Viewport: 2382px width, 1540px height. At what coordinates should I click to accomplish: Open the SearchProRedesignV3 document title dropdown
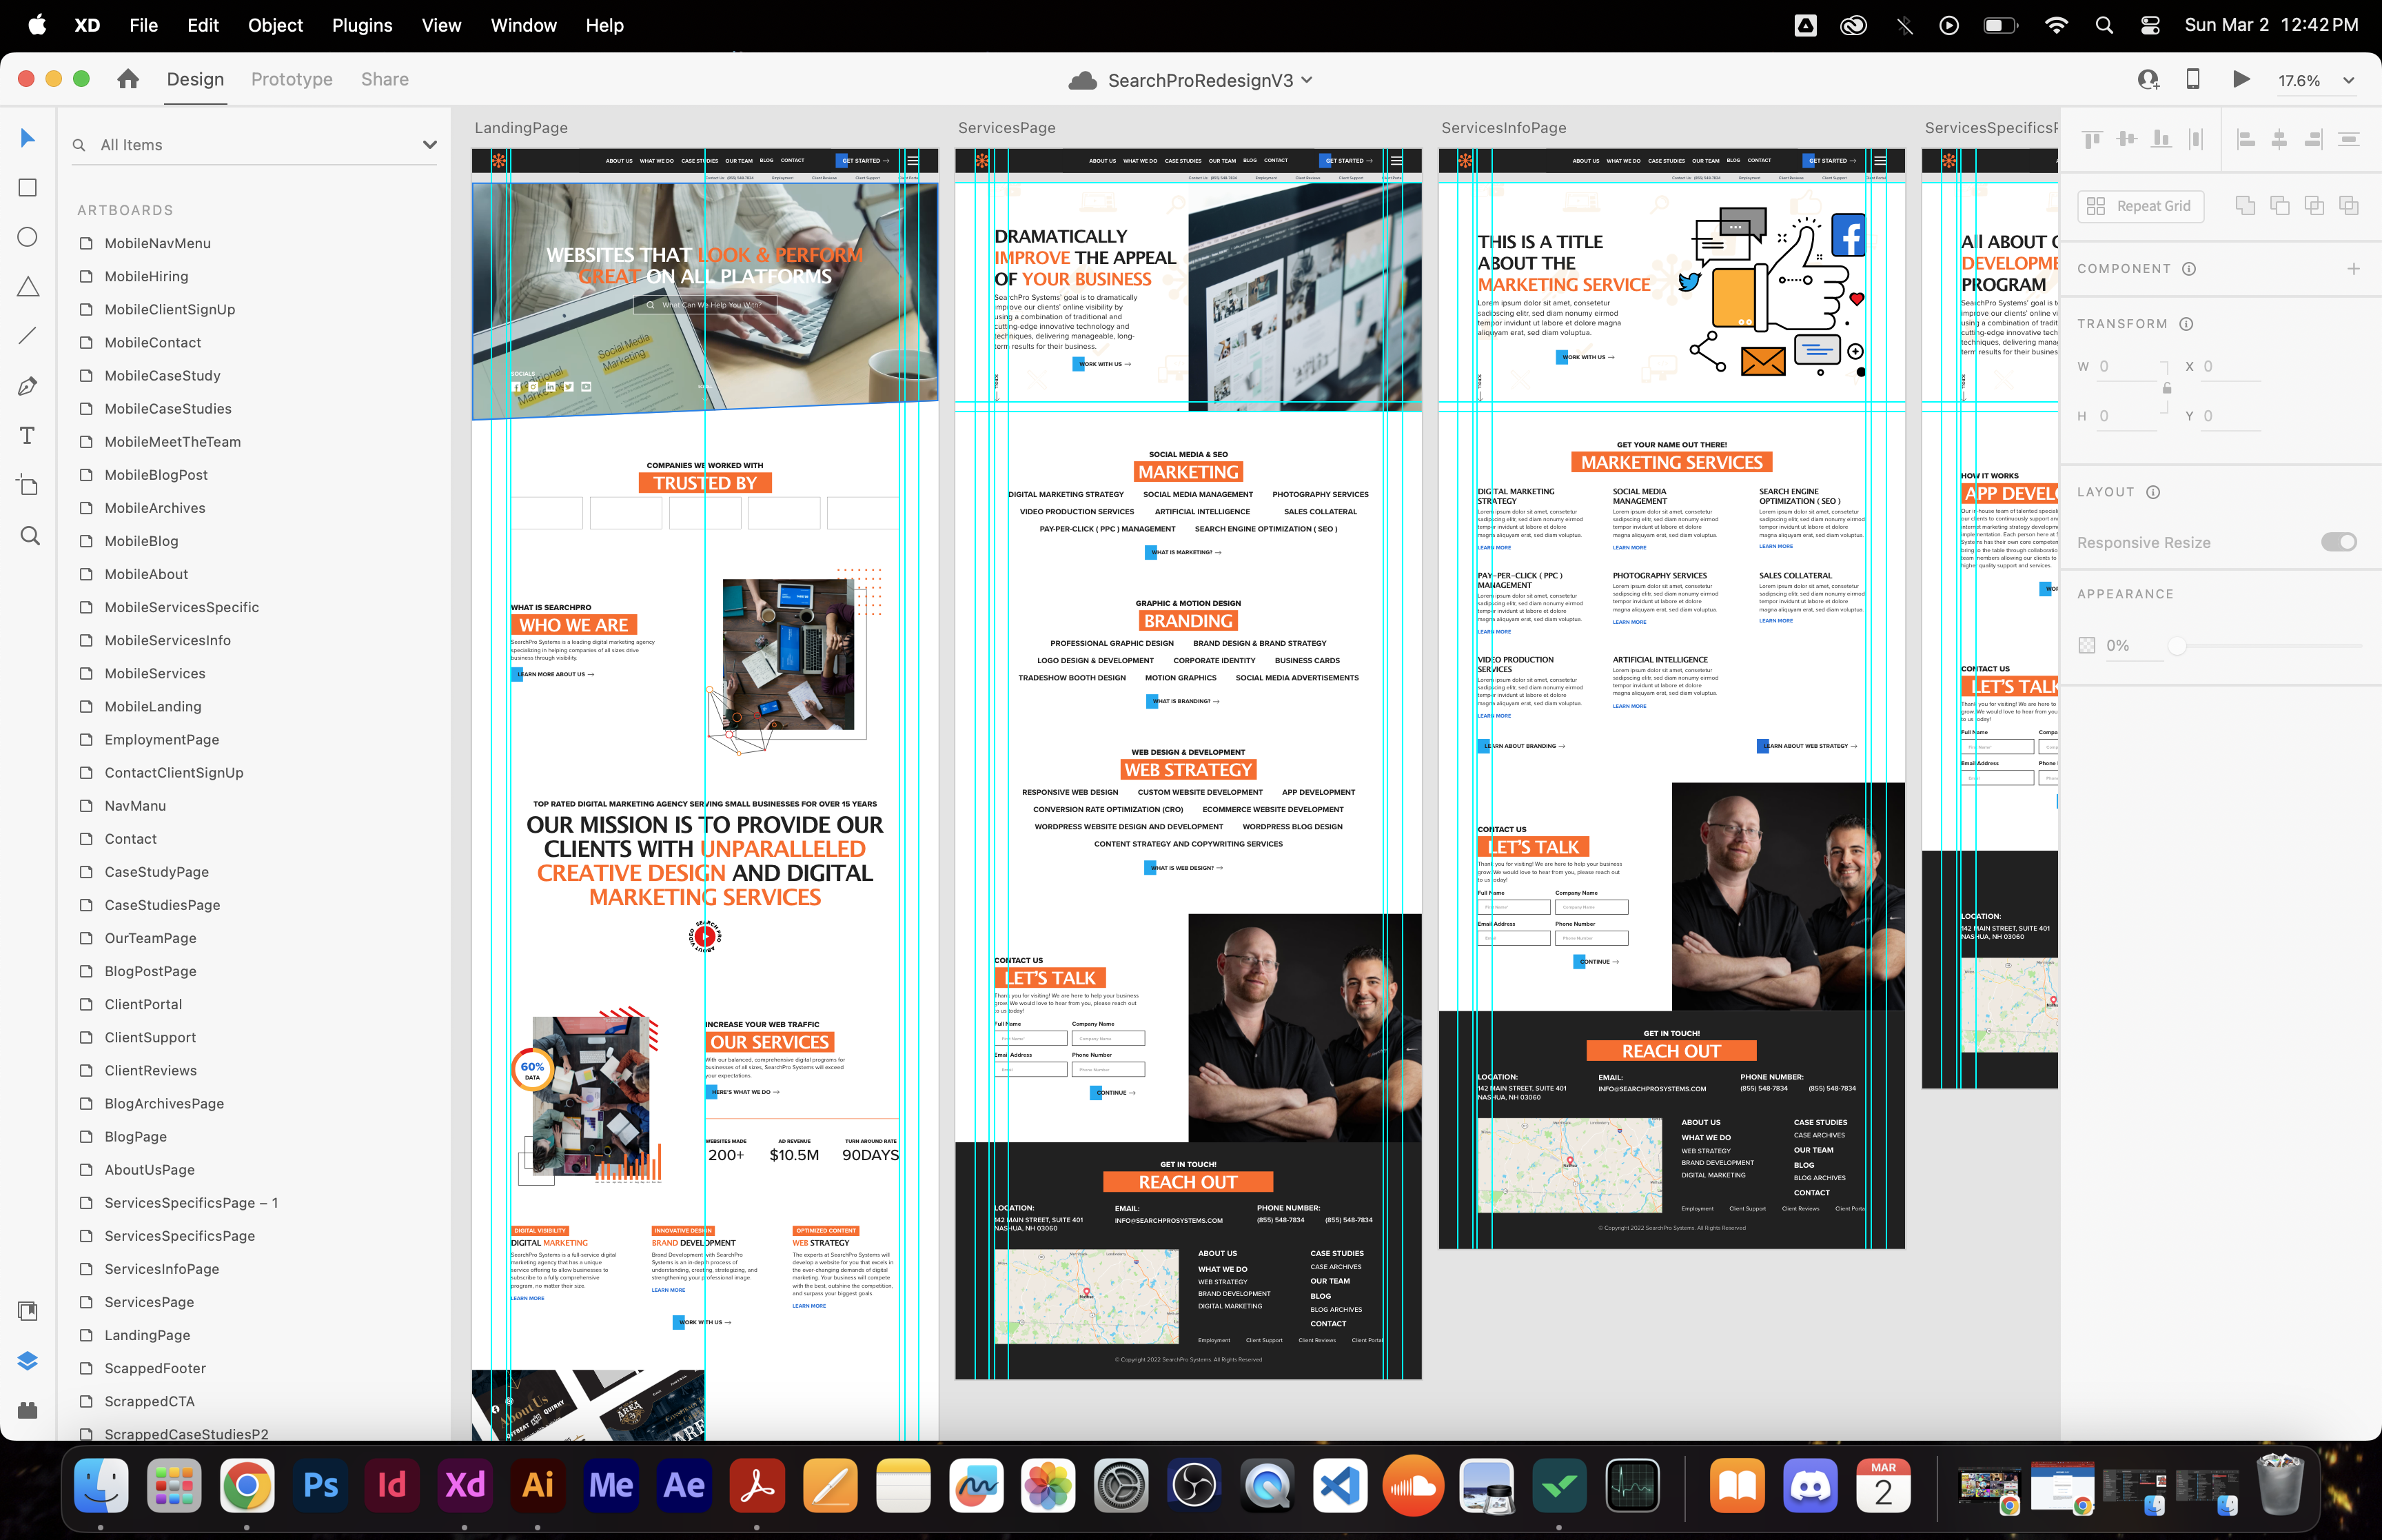1307,81
